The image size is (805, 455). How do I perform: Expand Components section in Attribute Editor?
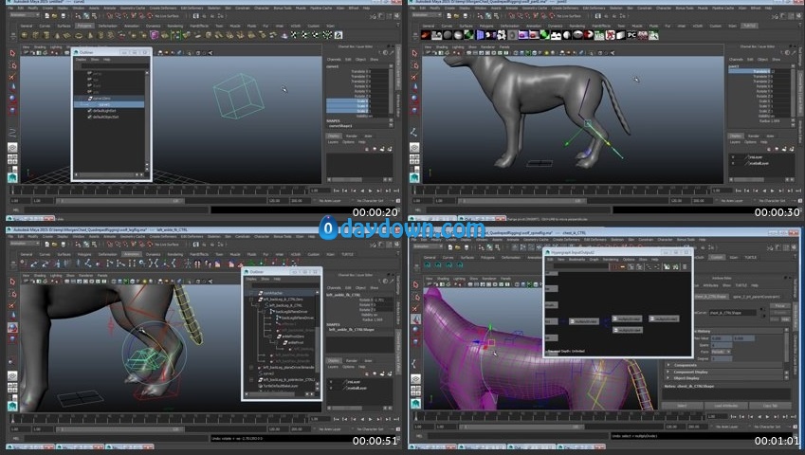pos(669,365)
